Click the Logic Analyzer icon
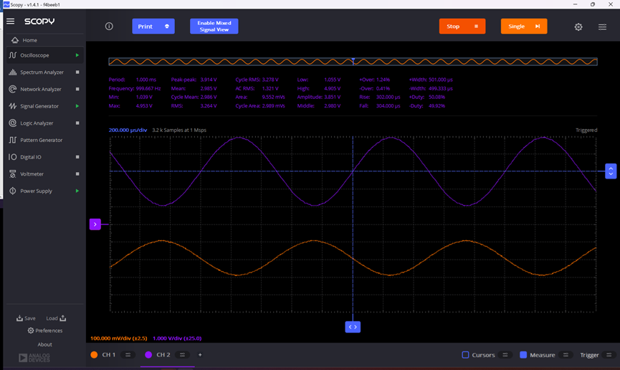This screenshot has width=620, height=370. pyautogui.click(x=13, y=123)
